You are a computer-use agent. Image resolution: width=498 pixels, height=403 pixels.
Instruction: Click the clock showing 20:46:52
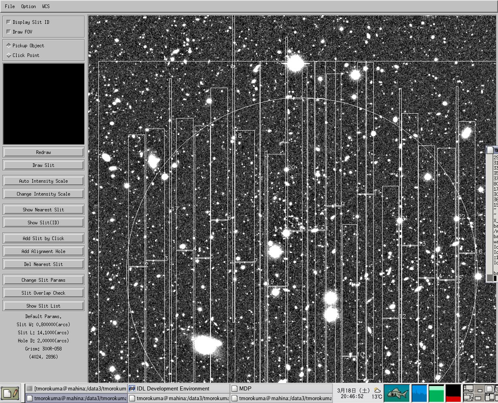click(352, 397)
